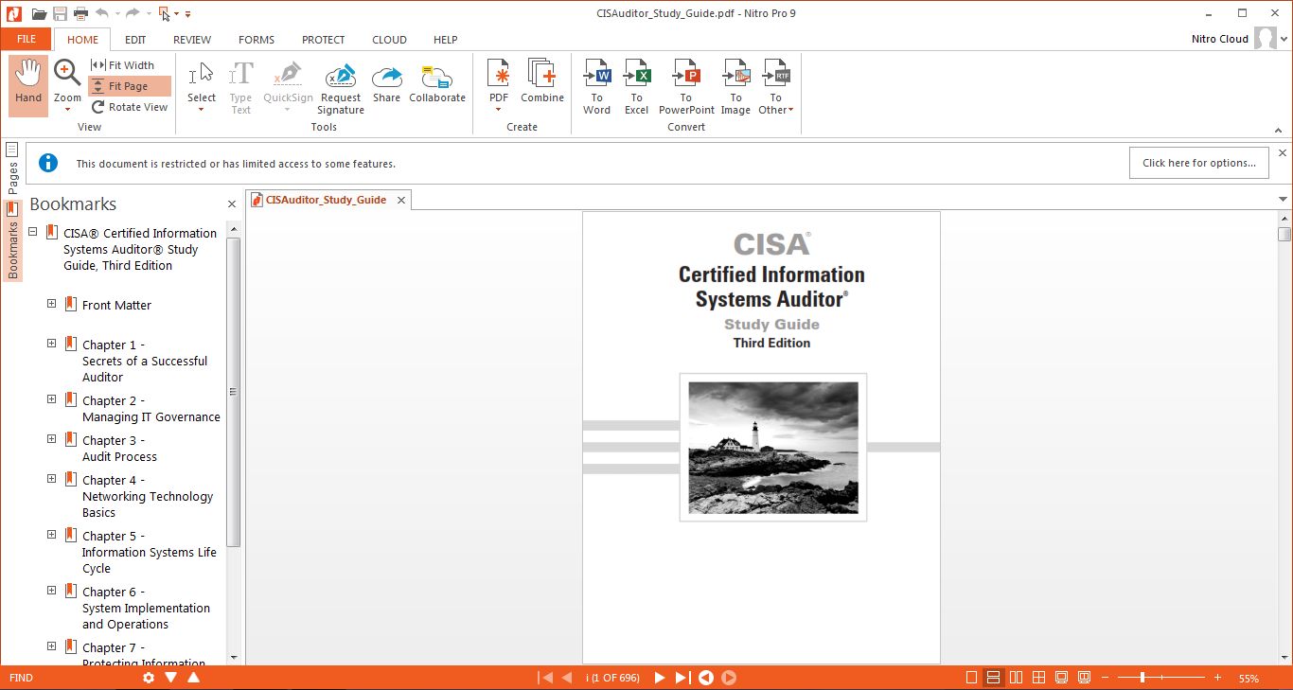Open Request Signature tool
The height and width of the screenshot is (690, 1293).
341,89
